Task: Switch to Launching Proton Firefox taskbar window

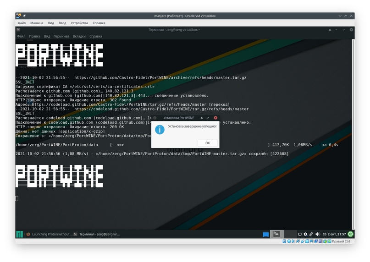Action: point(49,234)
